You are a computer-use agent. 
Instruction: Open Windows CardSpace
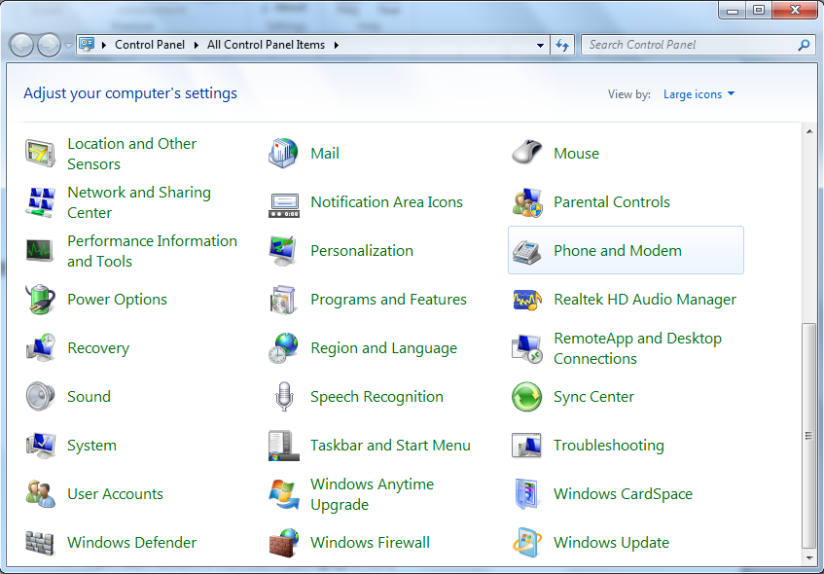point(623,494)
